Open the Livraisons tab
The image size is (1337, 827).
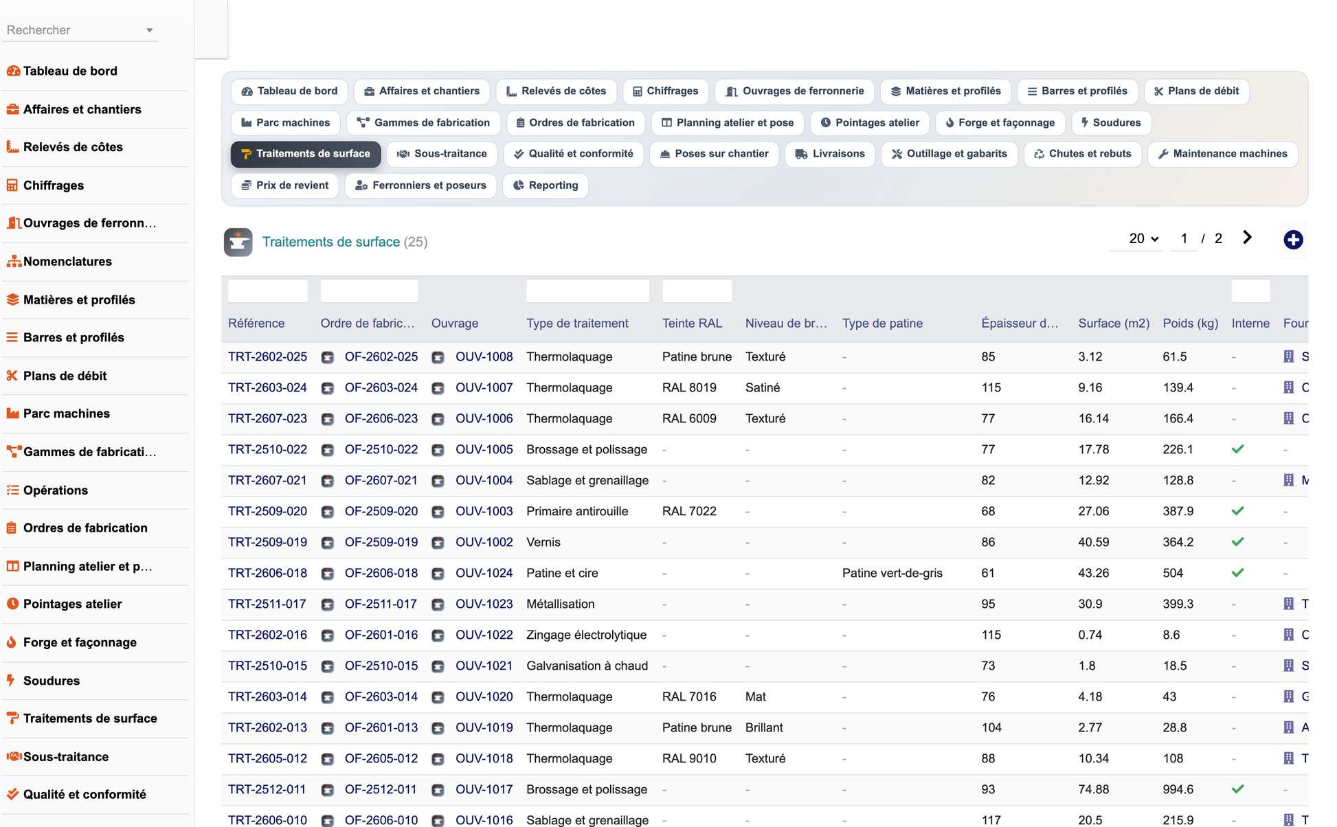click(x=830, y=154)
